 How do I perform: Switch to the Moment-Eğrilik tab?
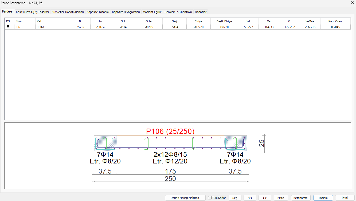click(x=152, y=12)
